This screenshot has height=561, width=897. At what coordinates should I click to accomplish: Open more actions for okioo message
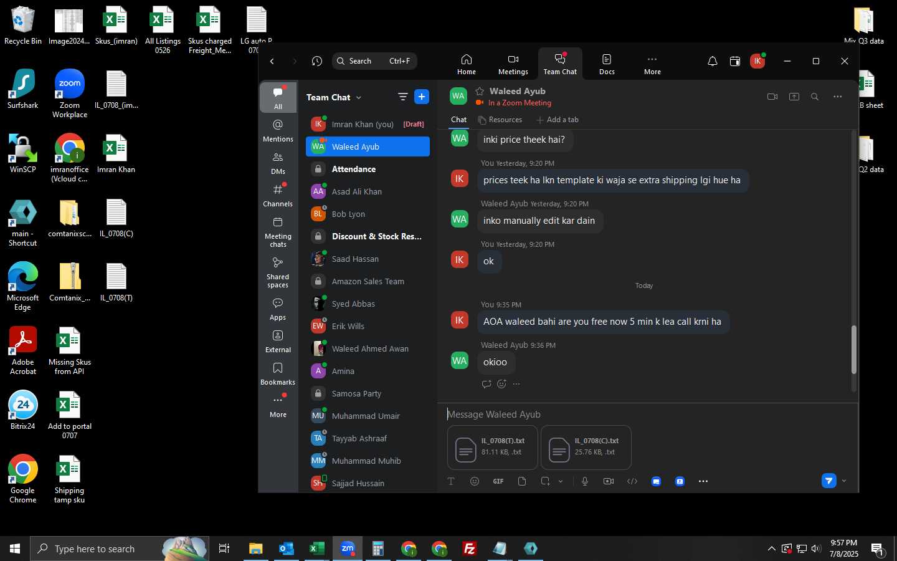click(x=516, y=384)
